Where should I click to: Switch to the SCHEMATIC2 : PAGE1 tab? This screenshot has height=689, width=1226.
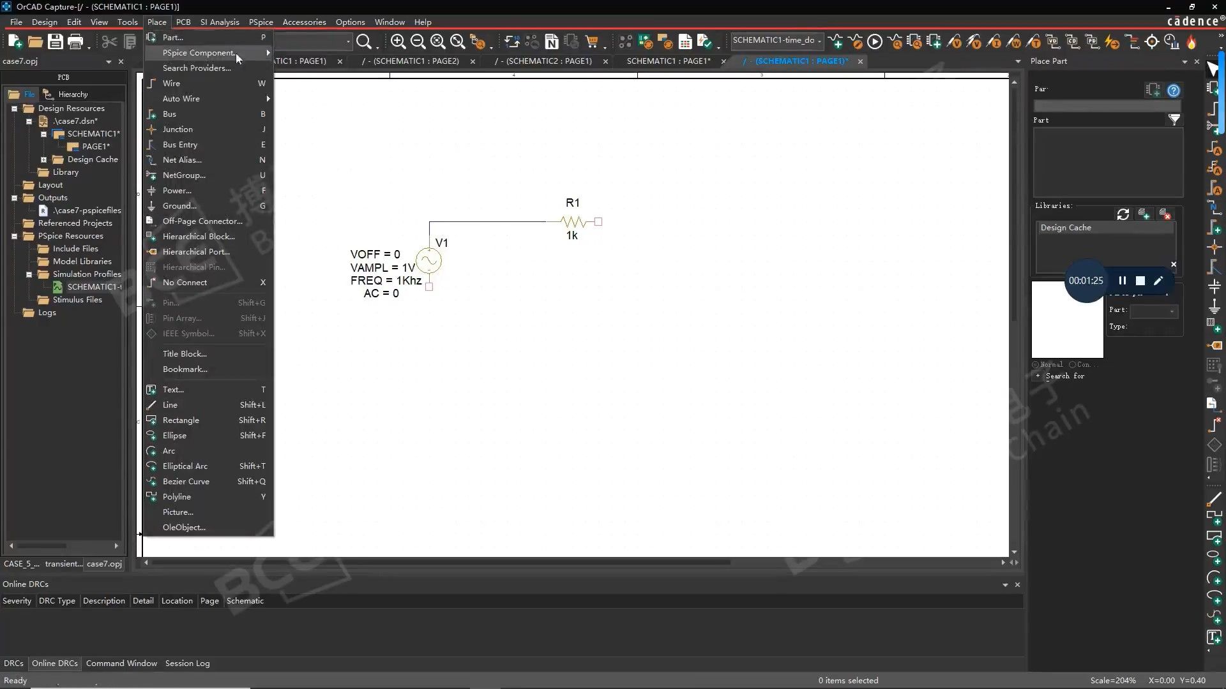[x=543, y=61]
